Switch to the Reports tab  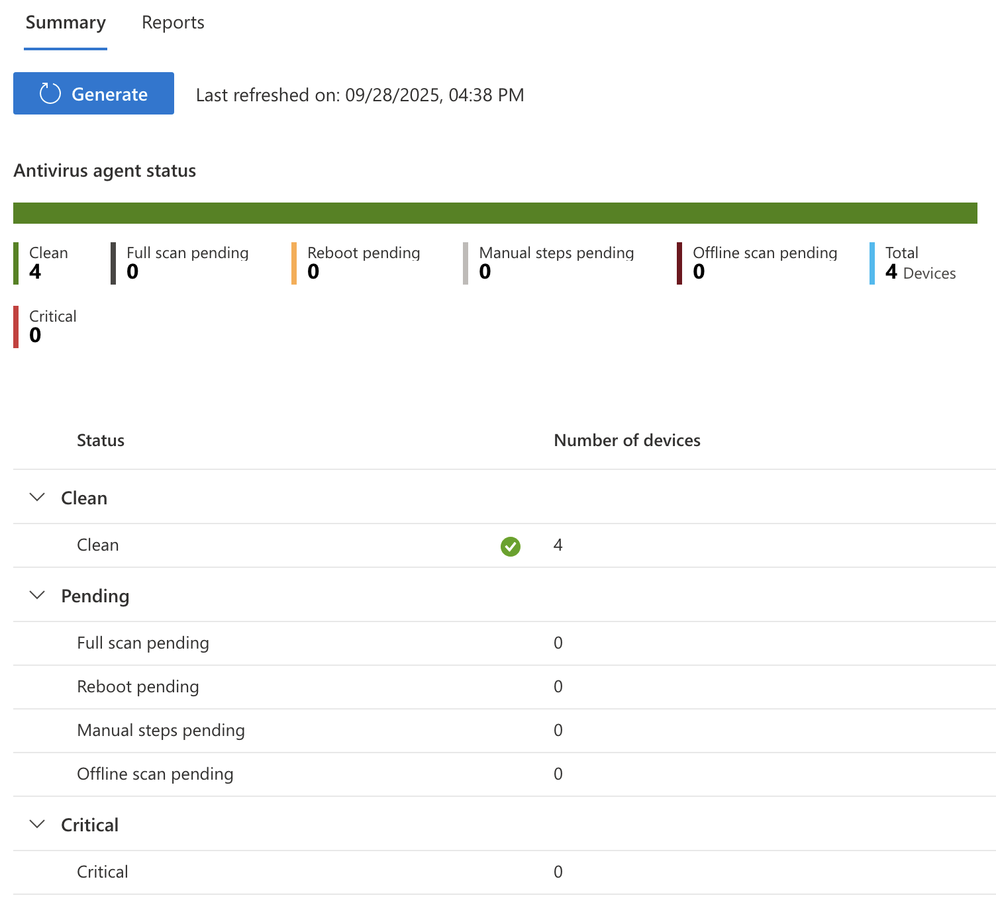click(x=172, y=22)
